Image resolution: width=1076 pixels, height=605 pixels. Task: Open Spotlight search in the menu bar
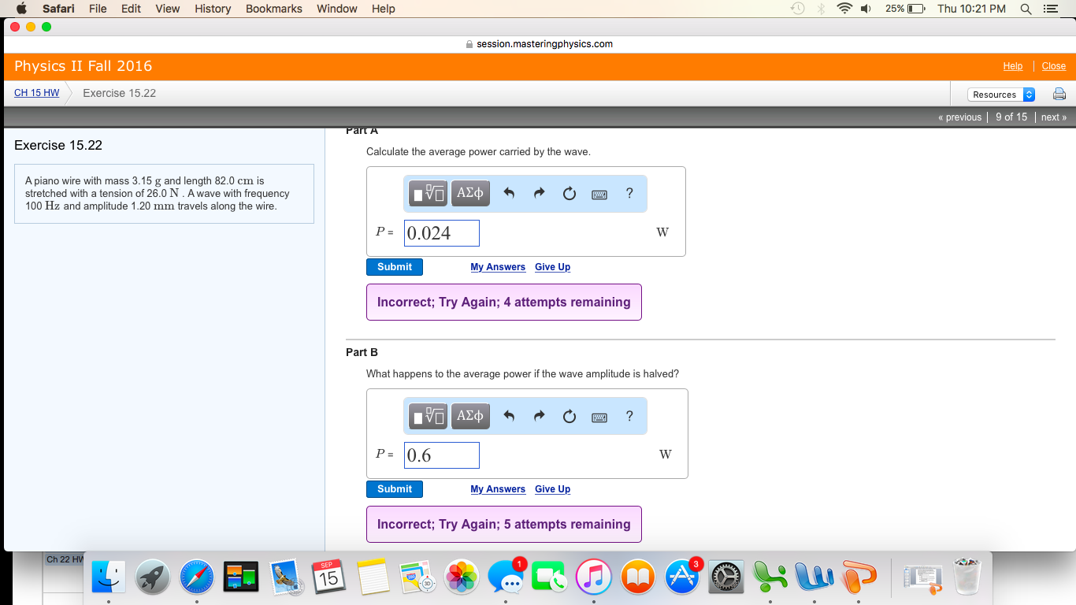tap(1026, 9)
